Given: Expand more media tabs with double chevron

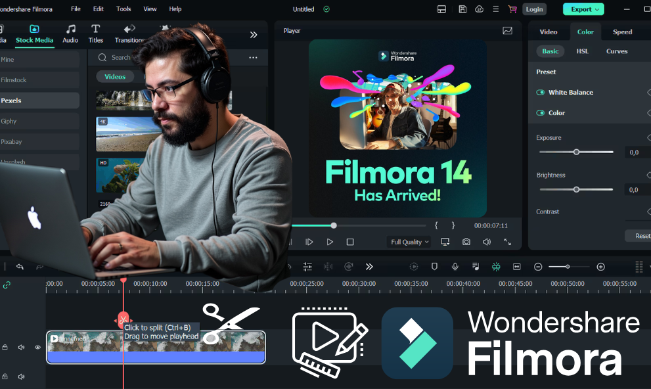Looking at the screenshot, I should click(254, 35).
